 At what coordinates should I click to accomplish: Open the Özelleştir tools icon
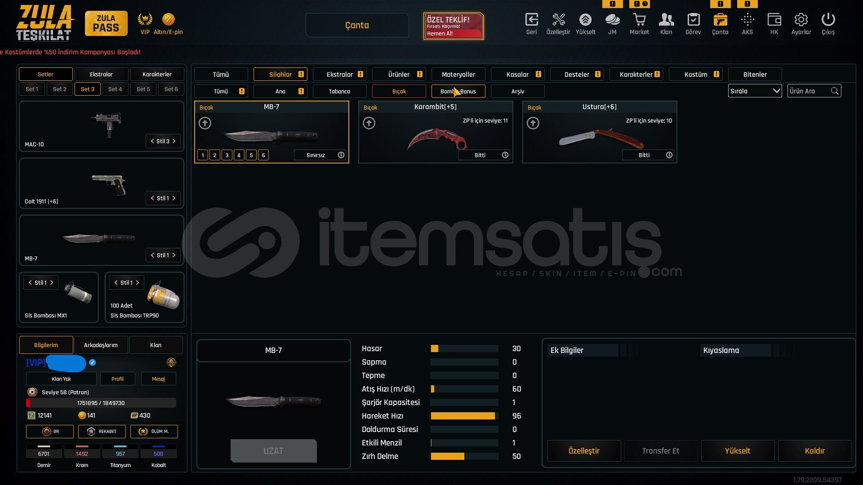coord(558,20)
